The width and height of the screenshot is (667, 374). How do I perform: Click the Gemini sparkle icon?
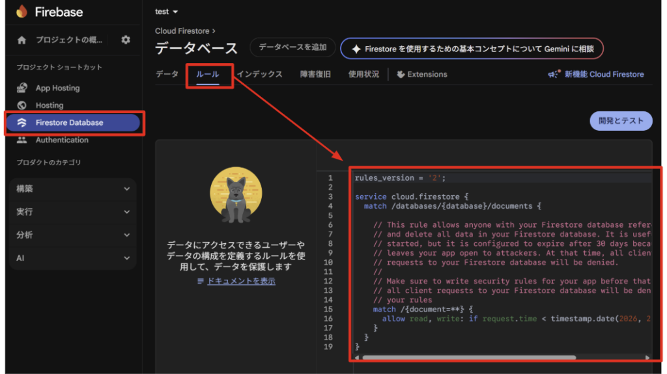pyautogui.click(x=356, y=49)
